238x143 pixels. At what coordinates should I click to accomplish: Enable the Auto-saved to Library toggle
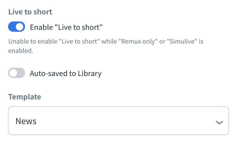click(16, 73)
